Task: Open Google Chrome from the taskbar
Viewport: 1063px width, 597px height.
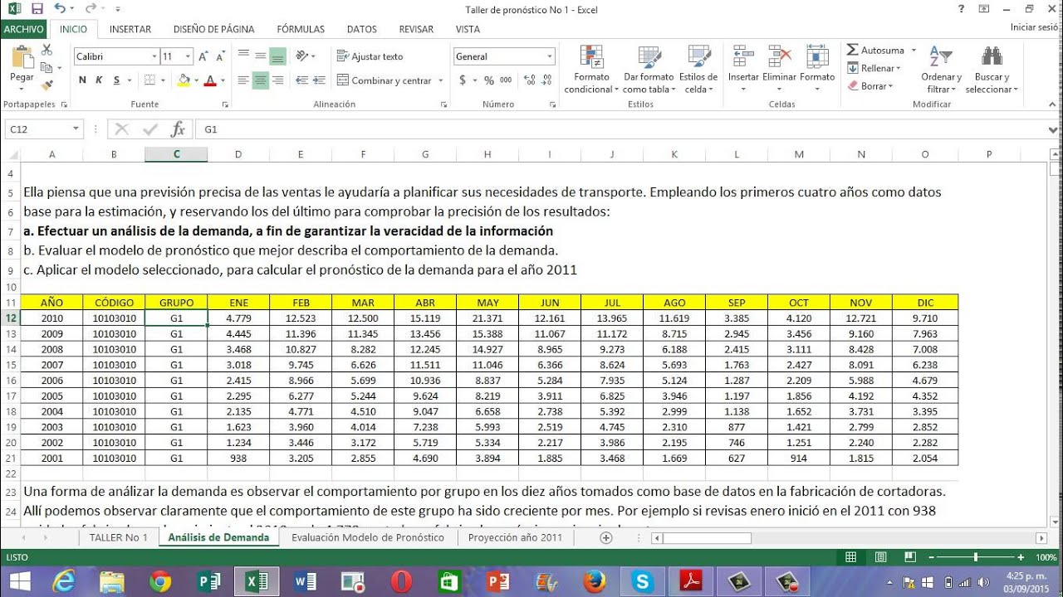Action: (x=160, y=582)
